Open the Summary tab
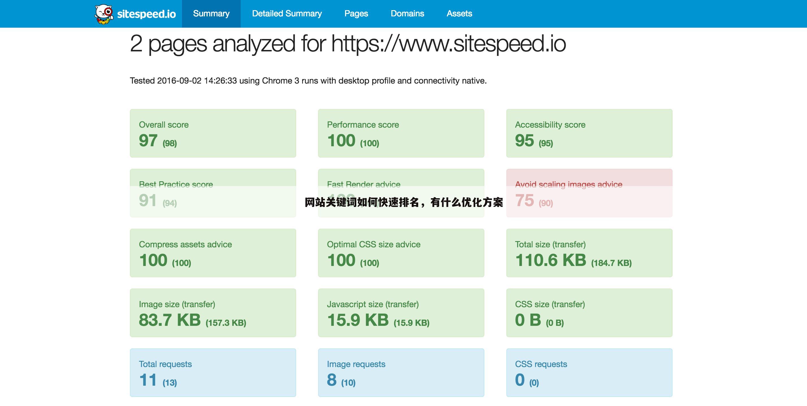 [x=211, y=14]
